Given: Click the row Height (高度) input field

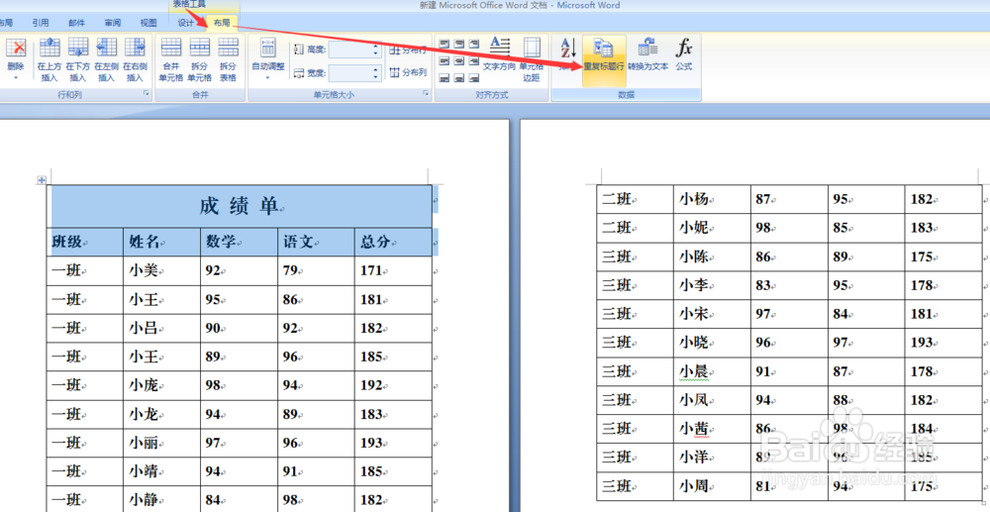Looking at the screenshot, I should [351, 50].
